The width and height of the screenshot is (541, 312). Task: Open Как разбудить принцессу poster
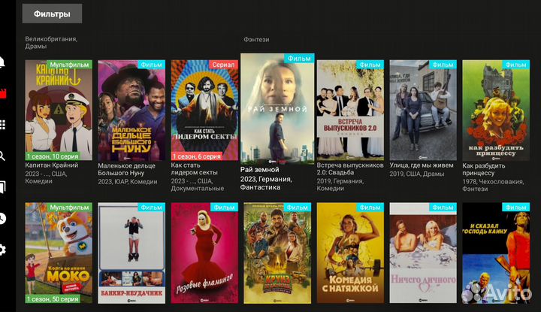tap(496, 111)
